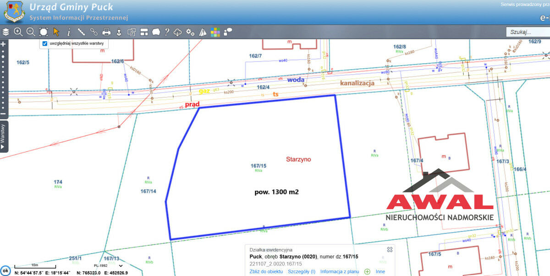Uncheck 'uwzględniaj wszystkie warstwy' checkbox
The image size is (550, 276).
[x=45, y=44]
